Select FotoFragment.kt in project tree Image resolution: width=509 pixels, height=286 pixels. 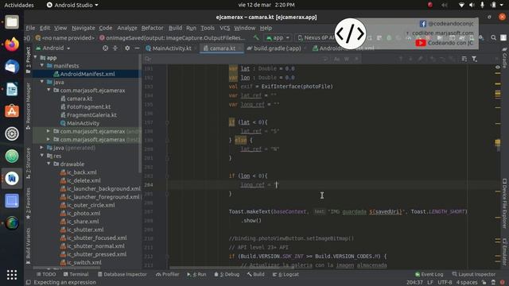point(86,106)
